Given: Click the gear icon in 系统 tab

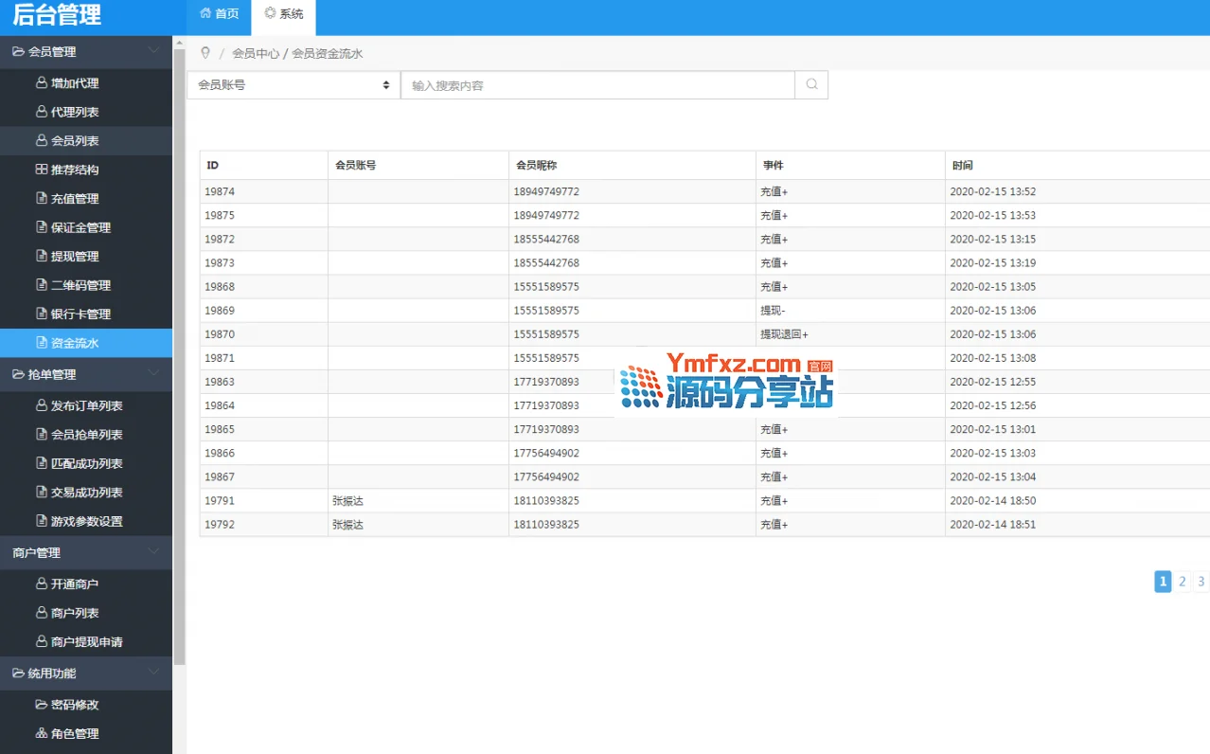Looking at the screenshot, I should 270,14.
